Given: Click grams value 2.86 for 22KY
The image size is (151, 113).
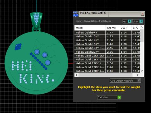Looking at the screenshot, I should (110, 52).
